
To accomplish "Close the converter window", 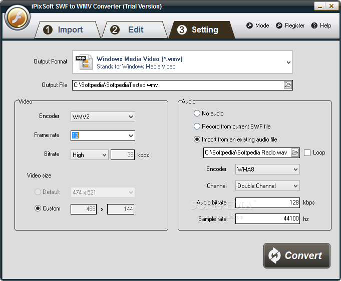I will coord(331,6).
